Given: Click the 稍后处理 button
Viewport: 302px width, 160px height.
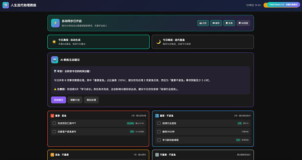Looking at the screenshot, I should 91,100.
